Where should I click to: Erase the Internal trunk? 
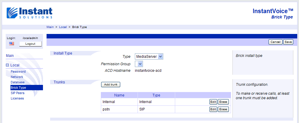[x=223, y=102]
